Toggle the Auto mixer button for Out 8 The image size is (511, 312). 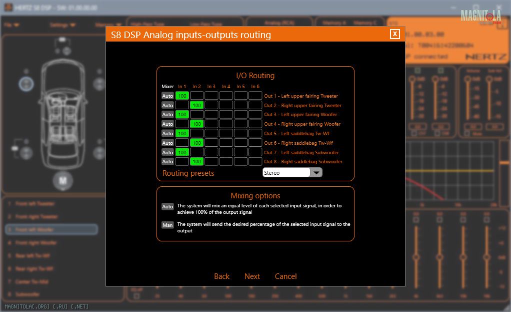pyautogui.click(x=167, y=161)
